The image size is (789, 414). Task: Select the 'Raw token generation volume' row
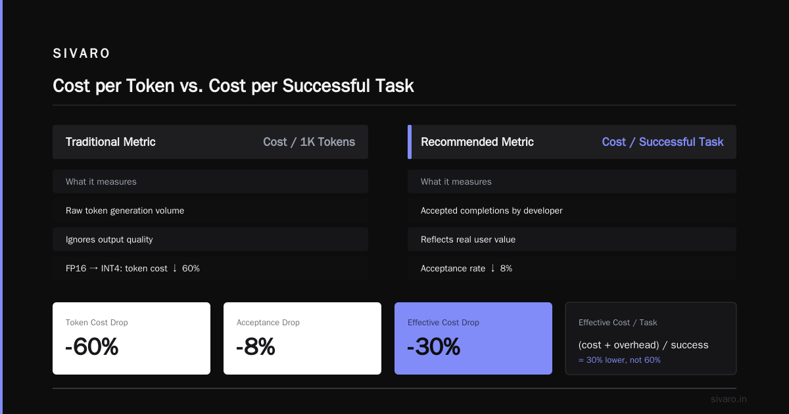[x=210, y=210]
